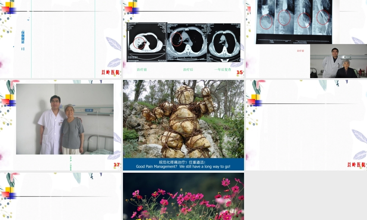Click the standing doctor and patient photo
Screen dimensions: 367x220
click(x=65, y=119)
